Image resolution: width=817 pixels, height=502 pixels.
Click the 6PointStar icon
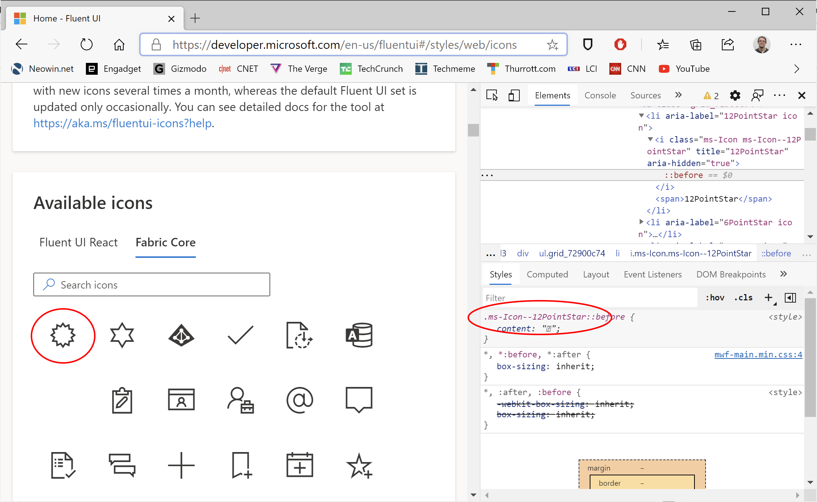click(x=122, y=335)
